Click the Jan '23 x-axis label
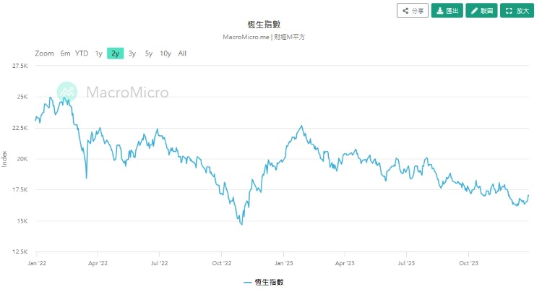This screenshot has height=305, width=542. coord(284,263)
